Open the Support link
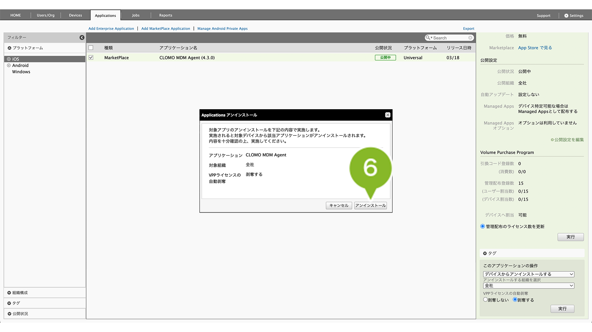592x332 pixels. tap(543, 16)
